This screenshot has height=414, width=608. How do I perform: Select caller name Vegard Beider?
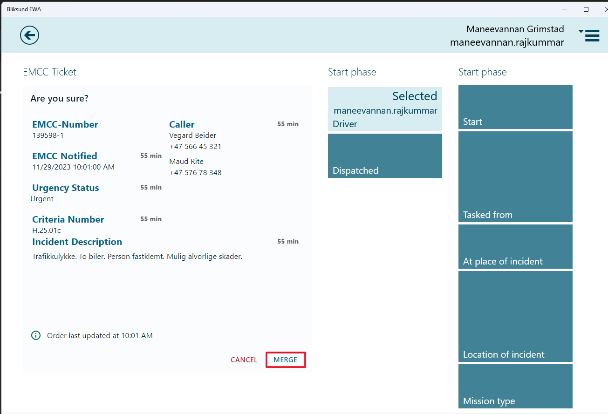click(x=192, y=136)
